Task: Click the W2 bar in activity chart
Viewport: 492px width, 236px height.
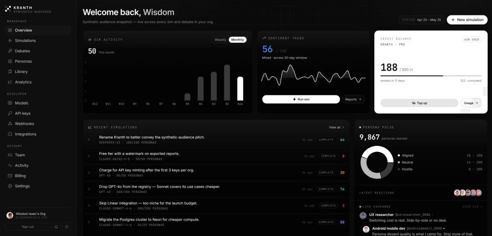Action: click(x=227, y=83)
